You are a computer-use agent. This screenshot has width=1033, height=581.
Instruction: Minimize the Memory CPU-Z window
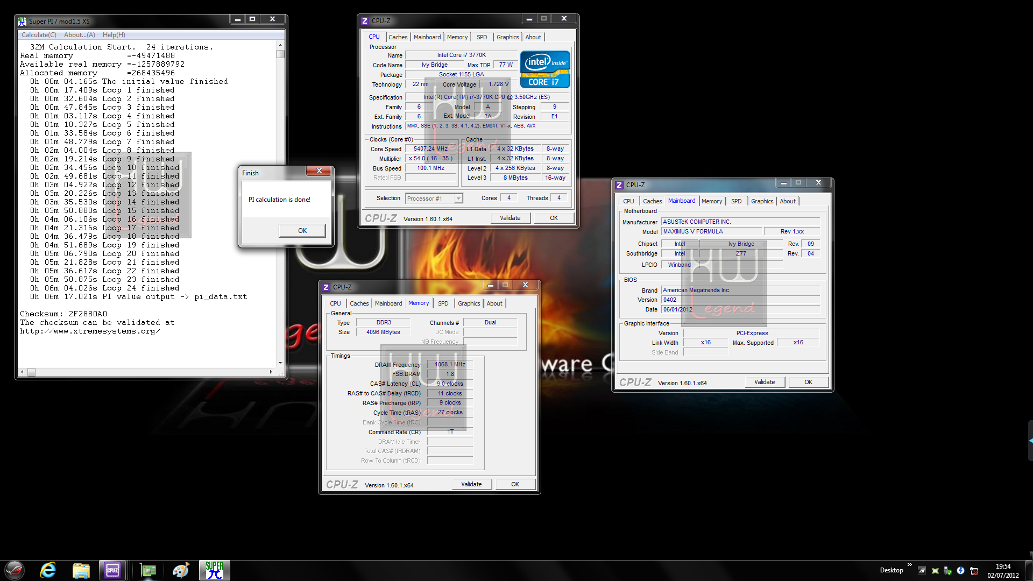[x=490, y=285]
